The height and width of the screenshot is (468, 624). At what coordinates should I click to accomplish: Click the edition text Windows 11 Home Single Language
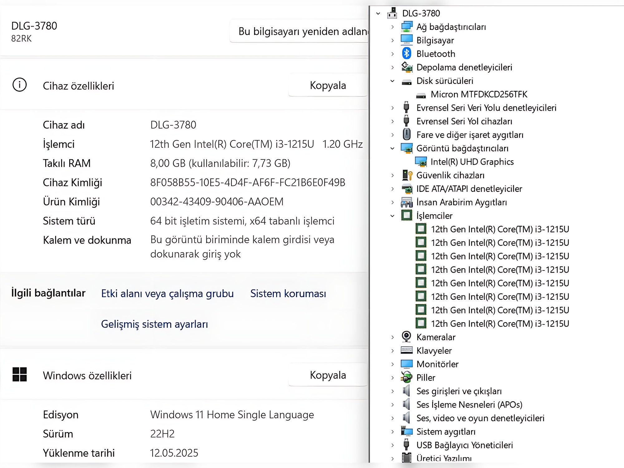[232, 415]
